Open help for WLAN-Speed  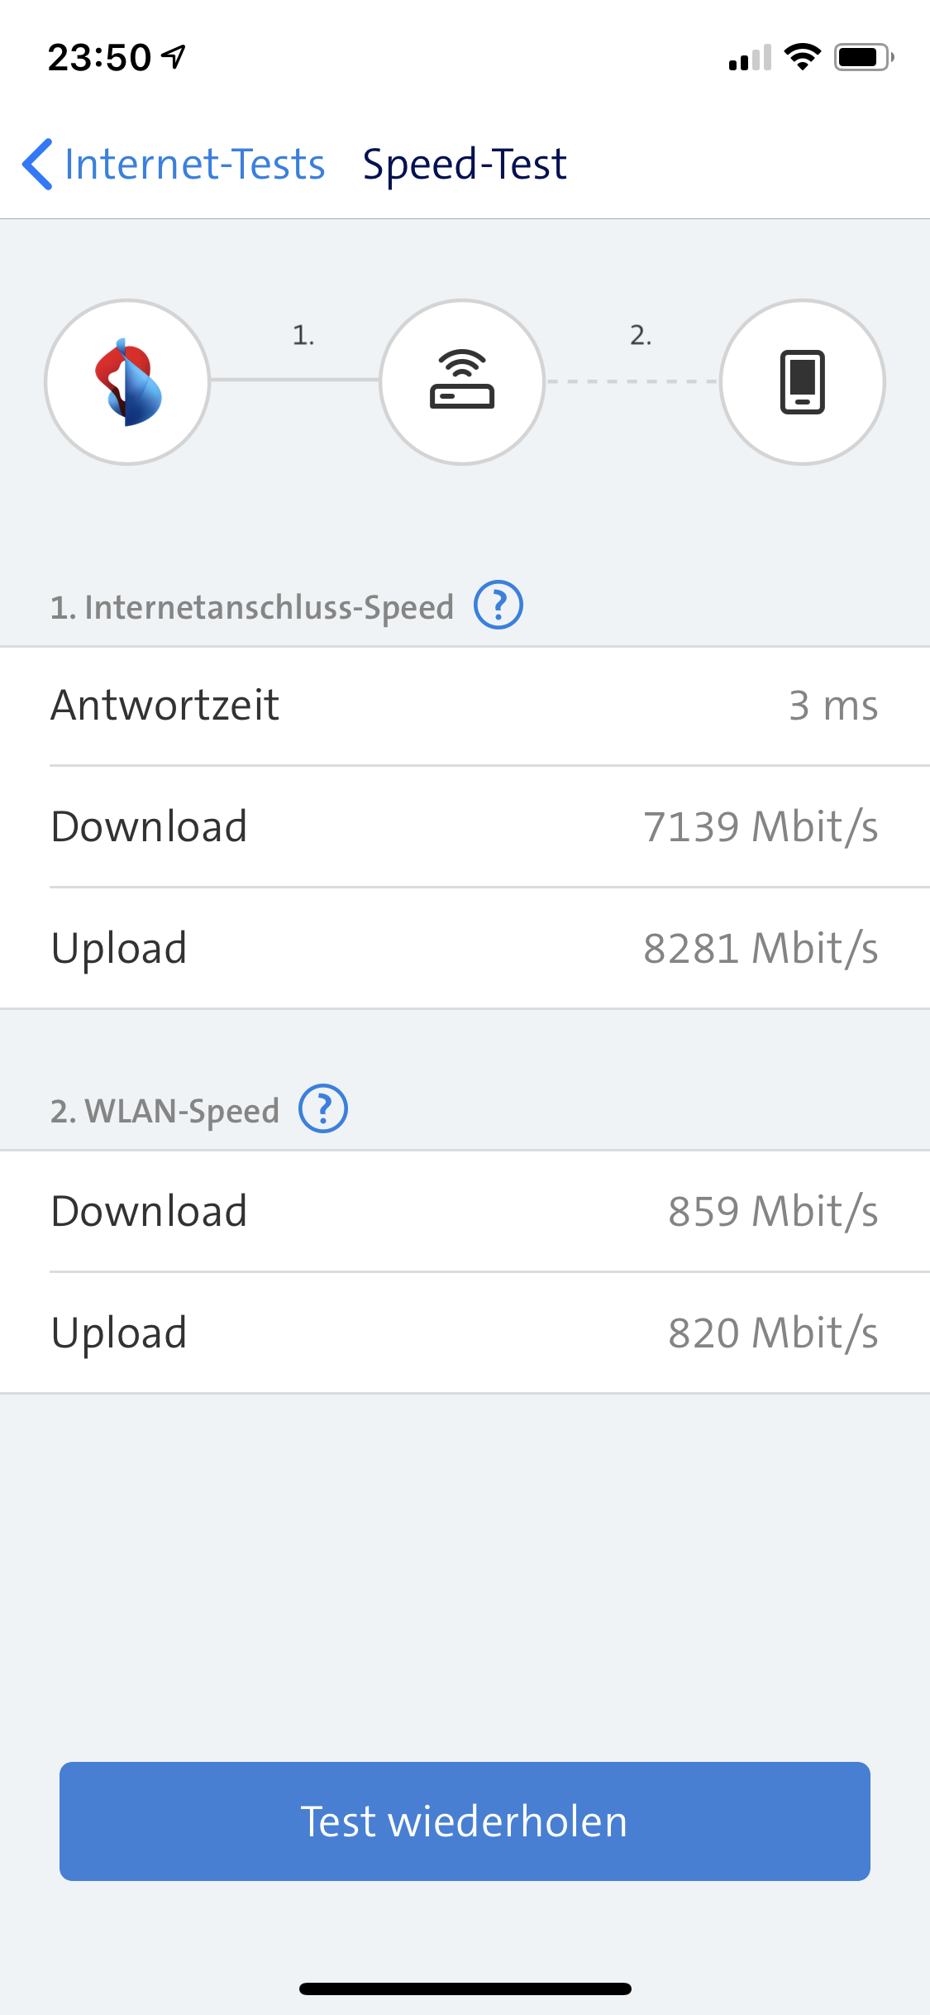point(323,1109)
